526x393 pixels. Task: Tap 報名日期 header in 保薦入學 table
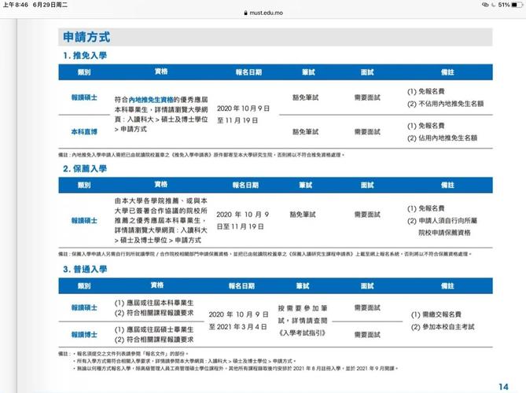coord(245,185)
